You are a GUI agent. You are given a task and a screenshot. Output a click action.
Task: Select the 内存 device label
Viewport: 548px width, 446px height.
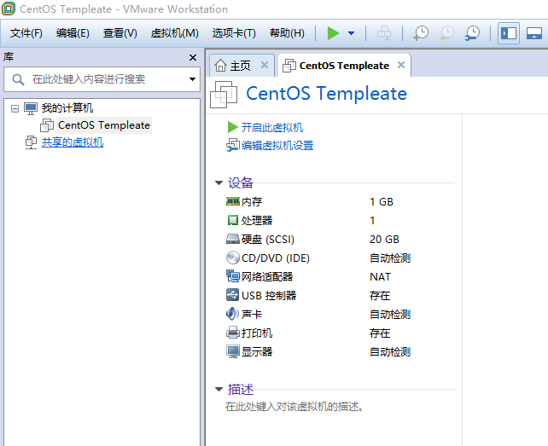tap(252, 202)
